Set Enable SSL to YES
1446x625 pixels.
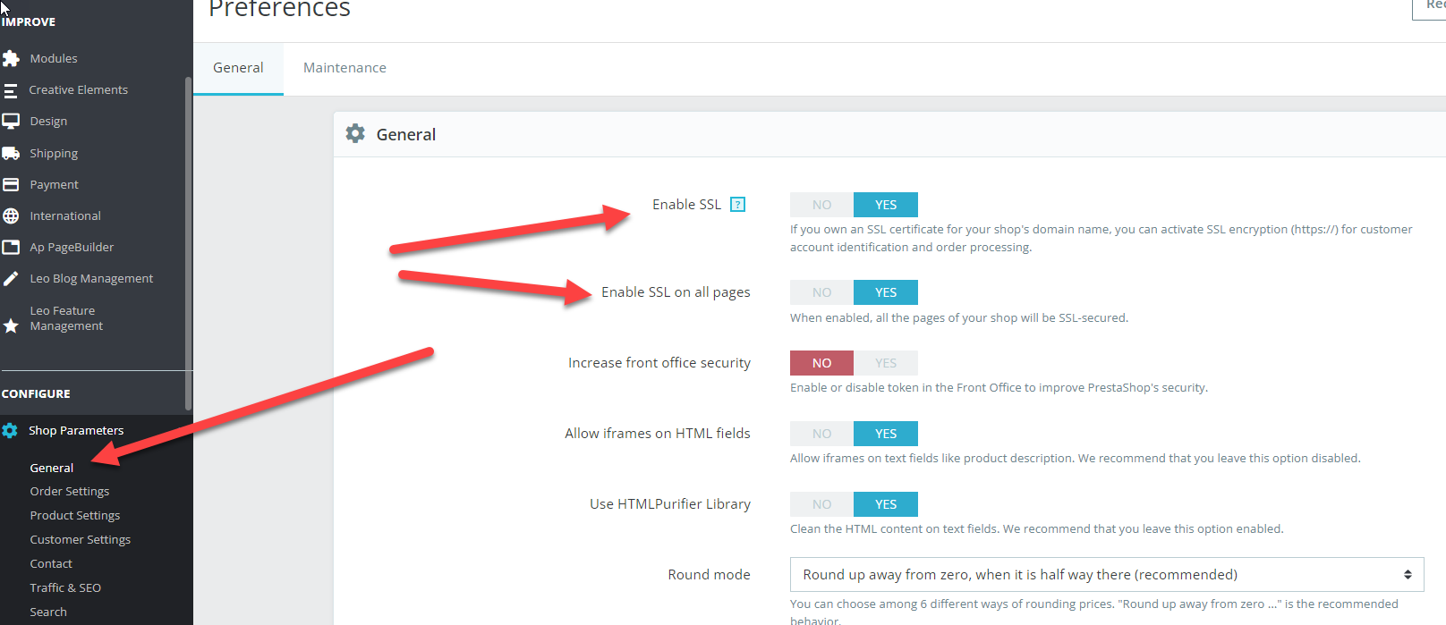pos(886,205)
